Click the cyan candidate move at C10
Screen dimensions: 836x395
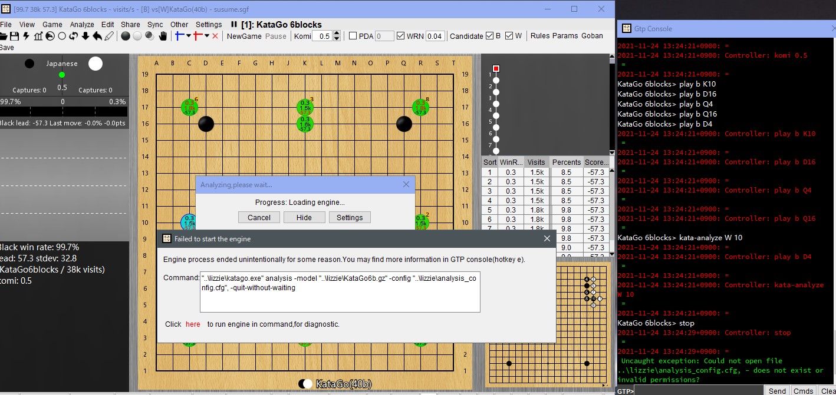pos(189,222)
